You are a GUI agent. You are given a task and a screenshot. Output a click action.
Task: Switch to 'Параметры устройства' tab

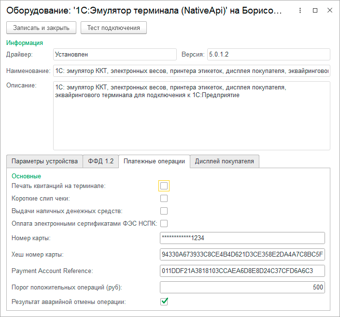tap(44, 161)
